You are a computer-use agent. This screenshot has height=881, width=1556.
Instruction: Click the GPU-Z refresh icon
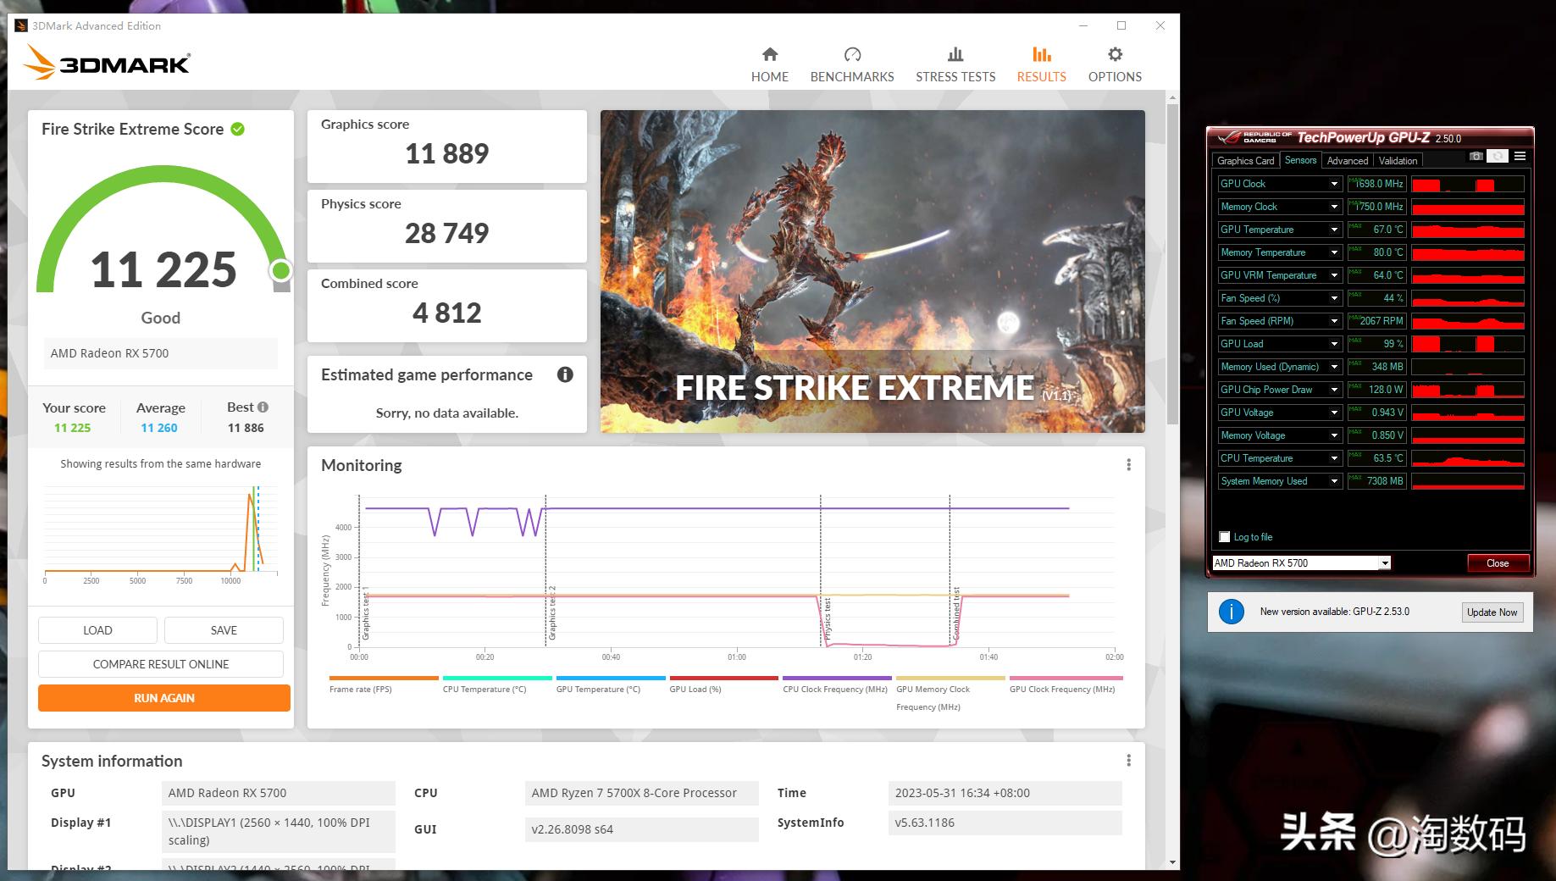[x=1498, y=157]
